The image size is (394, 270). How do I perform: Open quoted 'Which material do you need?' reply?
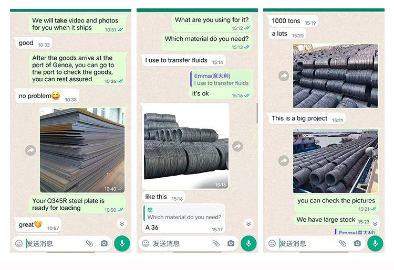[184, 213]
